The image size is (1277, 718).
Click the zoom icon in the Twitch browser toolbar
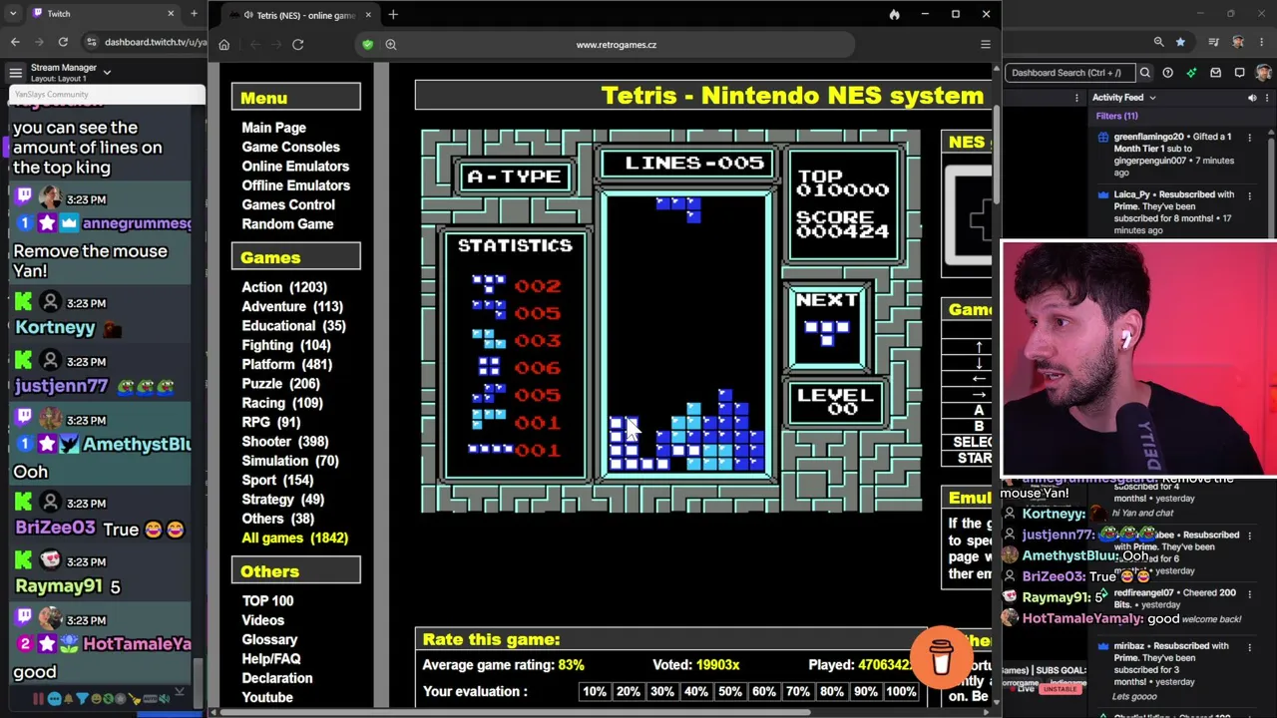(x=1158, y=42)
